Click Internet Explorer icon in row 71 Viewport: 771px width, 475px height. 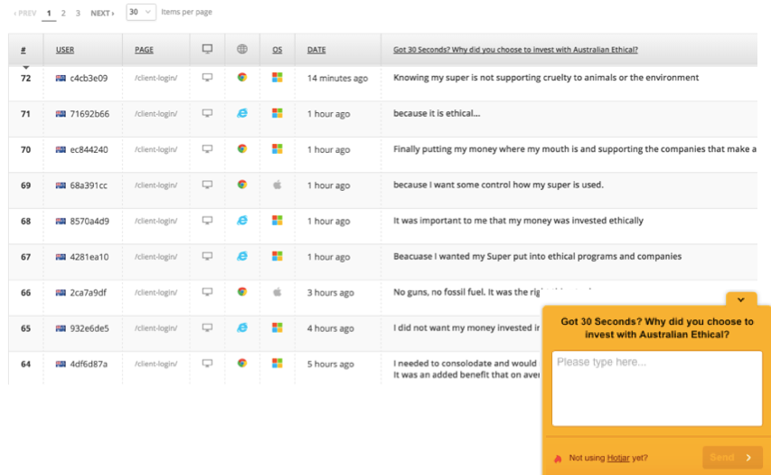click(242, 113)
